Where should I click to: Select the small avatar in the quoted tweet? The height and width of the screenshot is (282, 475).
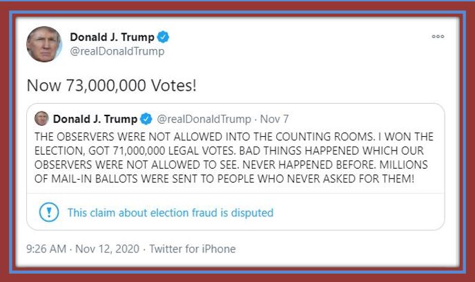coord(41,119)
